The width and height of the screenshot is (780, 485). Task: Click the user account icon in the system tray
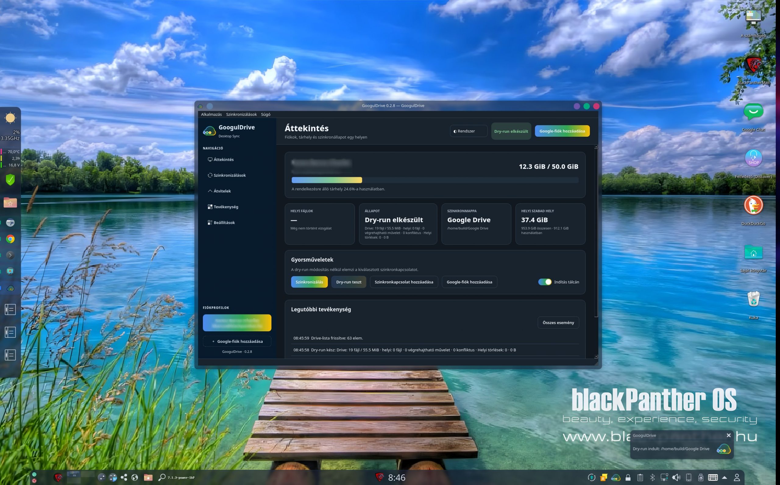click(737, 478)
